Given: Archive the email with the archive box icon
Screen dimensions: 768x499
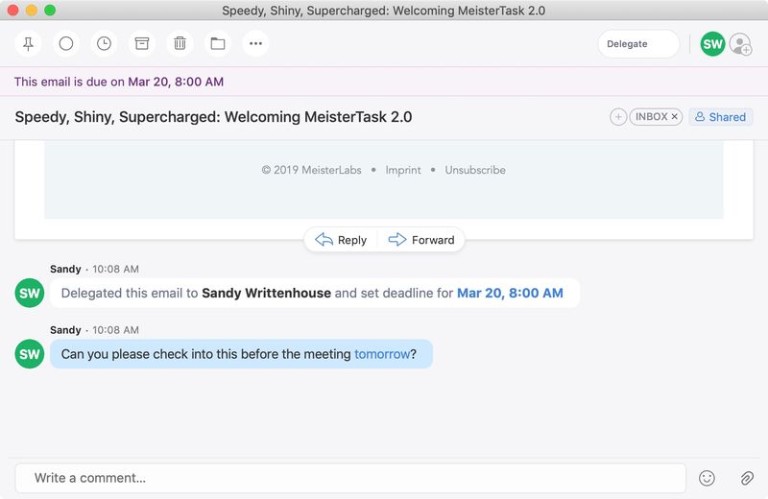Looking at the screenshot, I should [142, 44].
